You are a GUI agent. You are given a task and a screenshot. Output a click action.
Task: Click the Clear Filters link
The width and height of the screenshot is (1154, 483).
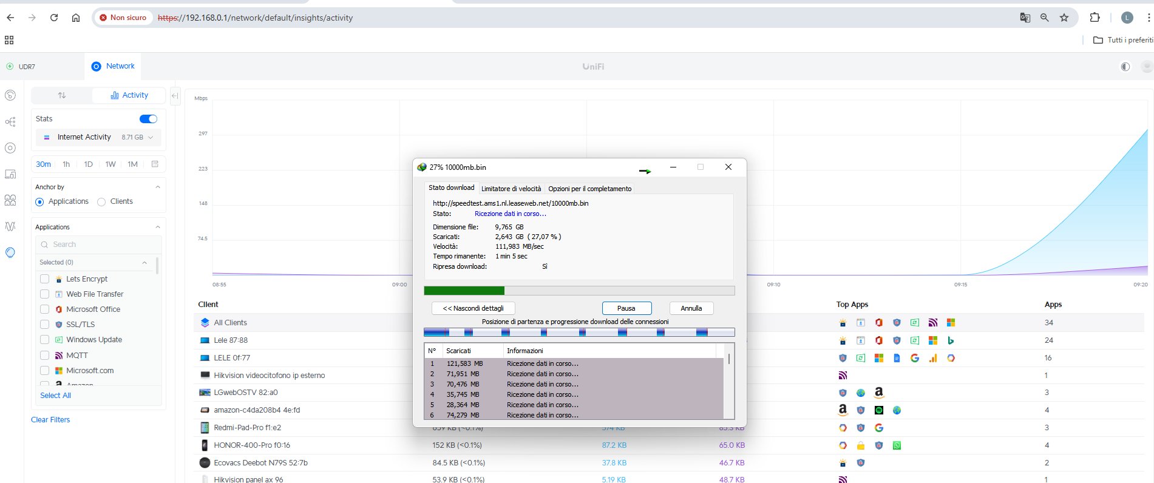(x=50, y=420)
